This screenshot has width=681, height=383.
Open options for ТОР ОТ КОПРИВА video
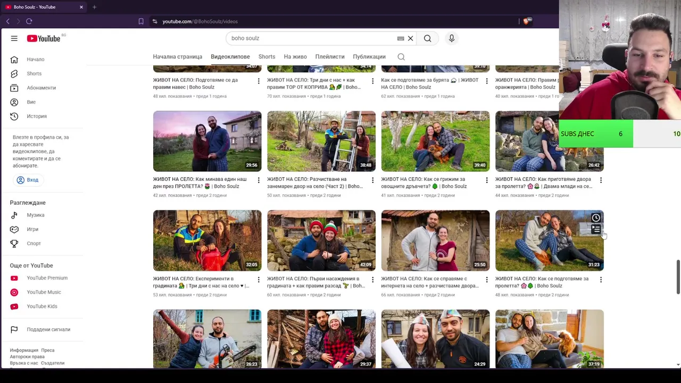(x=372, y=81)
